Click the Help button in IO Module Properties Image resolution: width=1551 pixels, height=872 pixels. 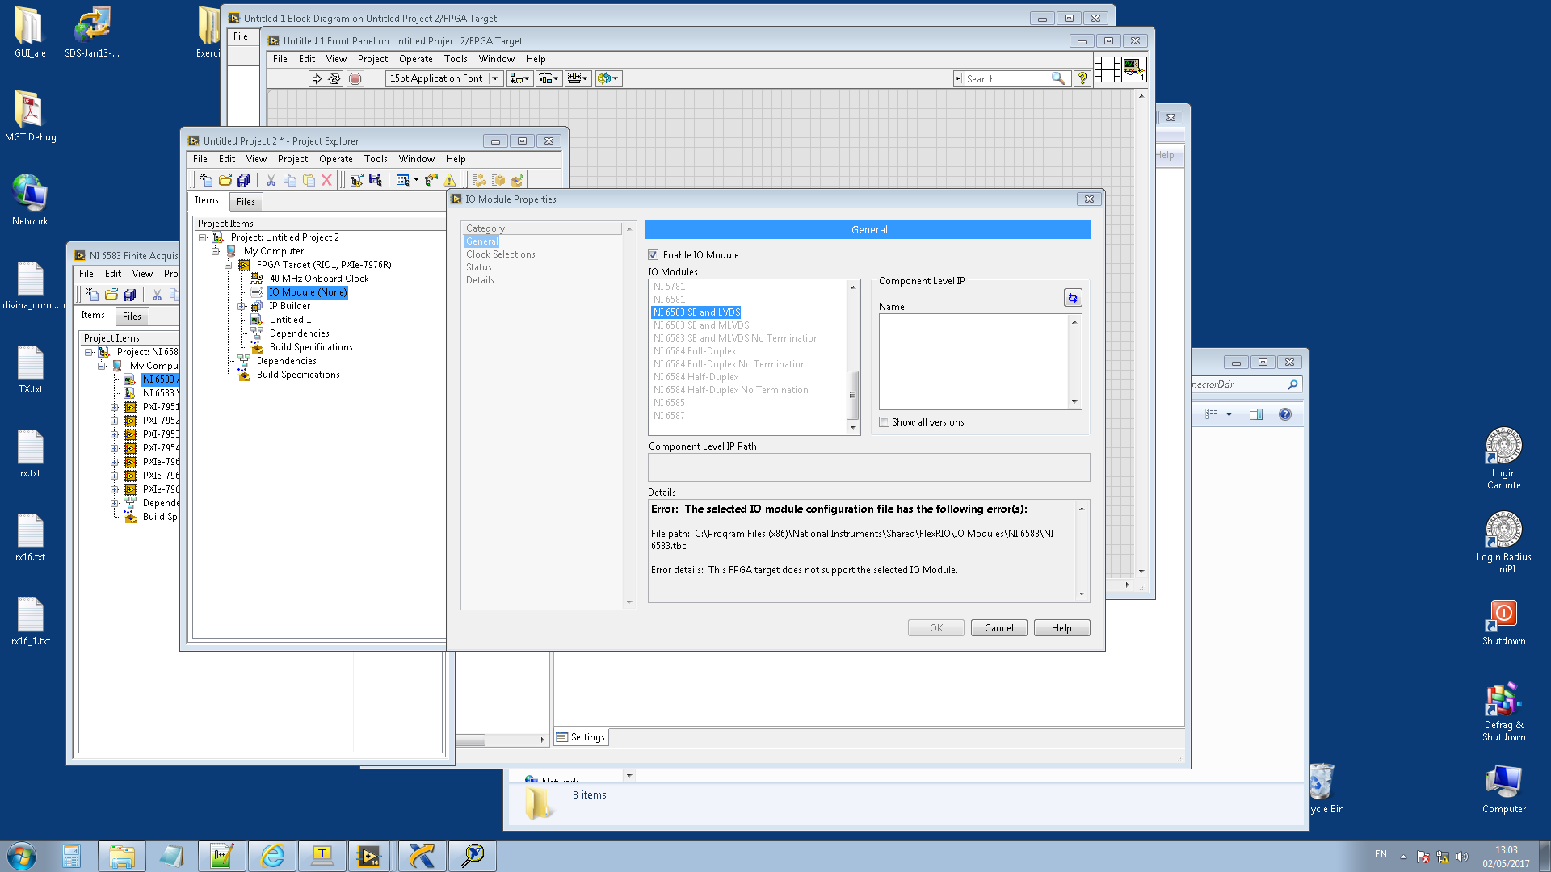pos(1061,628)
